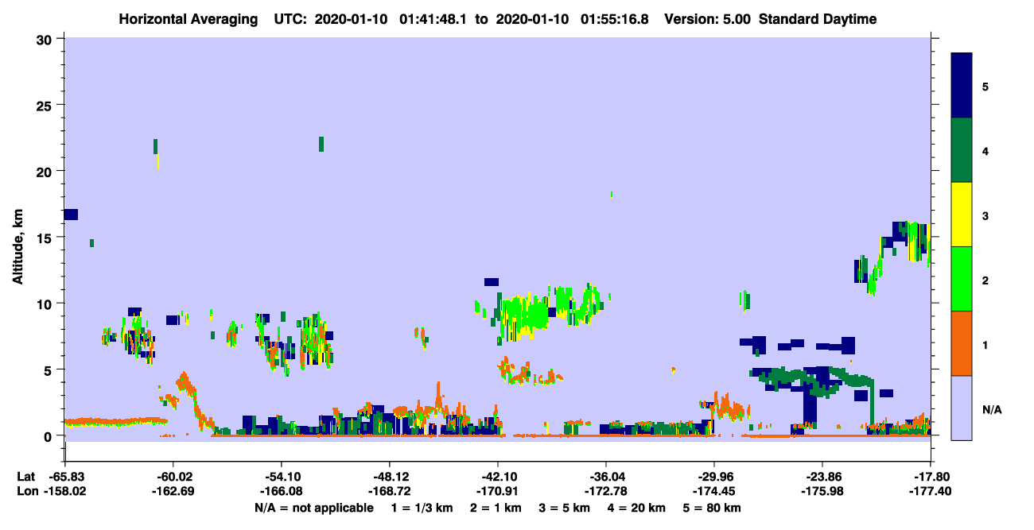This screenshot has height=530, width=1034.
Task: Click the 'Standard Daytime' text
Action: tap(818, 19)
